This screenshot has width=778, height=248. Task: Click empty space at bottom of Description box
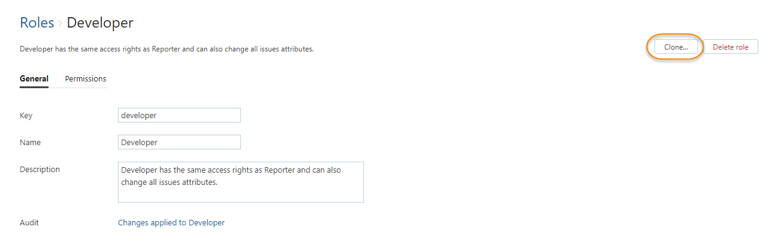coord(240,195)
